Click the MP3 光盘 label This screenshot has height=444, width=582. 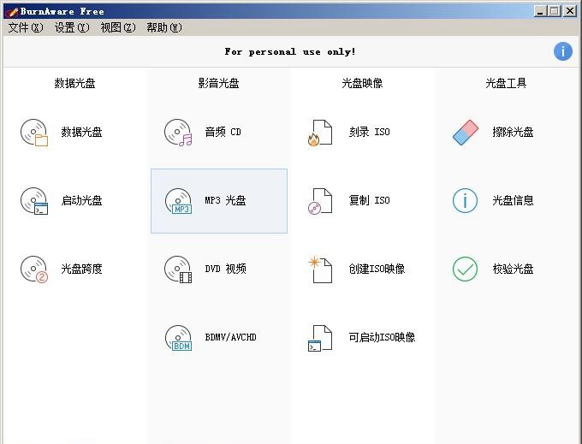225,201
